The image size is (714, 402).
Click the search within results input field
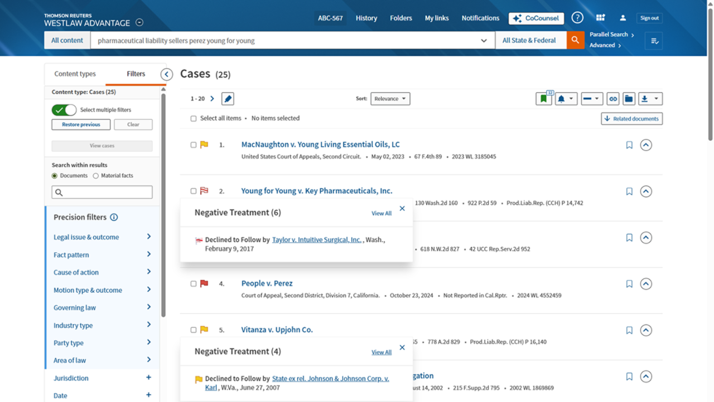[x=102, y=192]
